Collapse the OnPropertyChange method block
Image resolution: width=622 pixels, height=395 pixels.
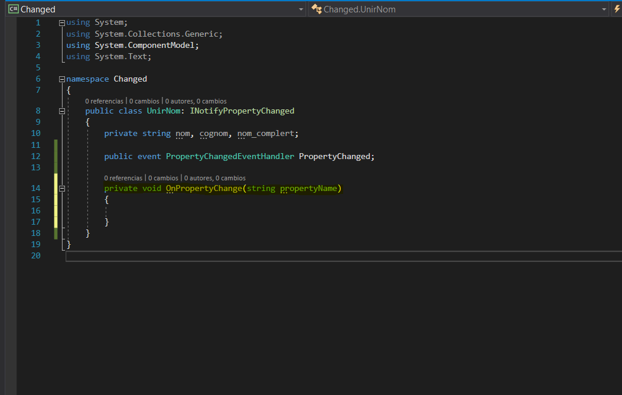point(62,189)
